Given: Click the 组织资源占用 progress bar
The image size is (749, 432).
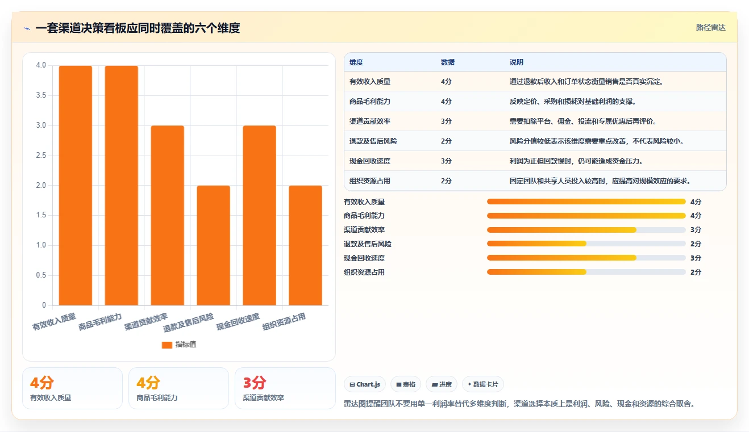Looking at the screenshot, I should tap(586, 272).
